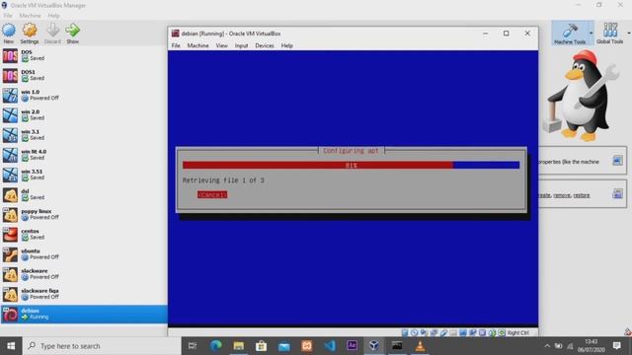Screen dimensions: 632x355
Task: Open the Global Tools icon
Action: tap(610, 31)
